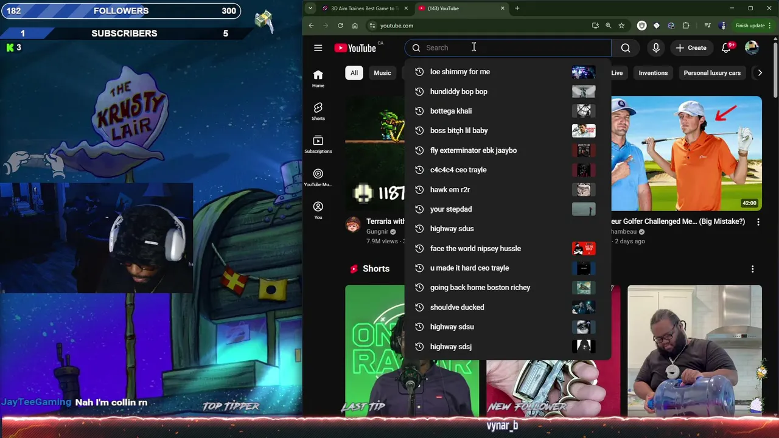Image resolution: width=779 pixels, height=438 pixels.
Task: Select suggestion 'your stepdad'
Action: [507, 209]
